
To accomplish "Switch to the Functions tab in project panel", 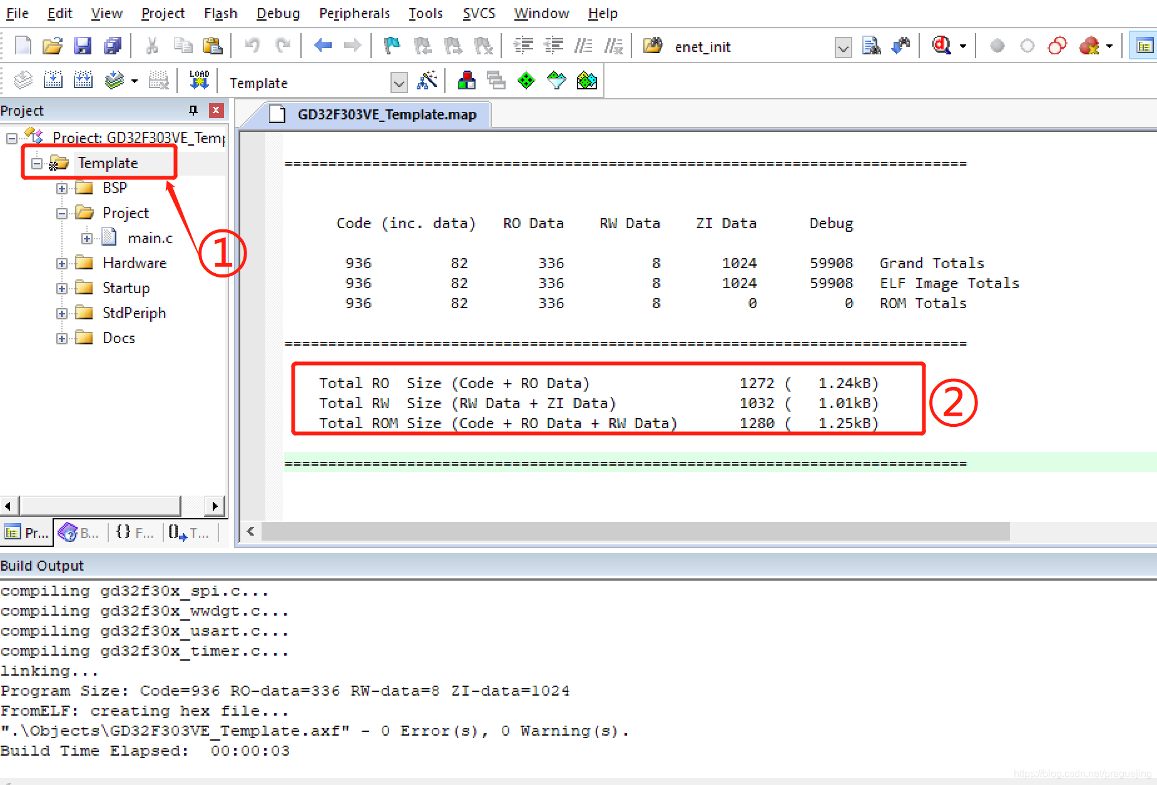I will tap(135, 533).
